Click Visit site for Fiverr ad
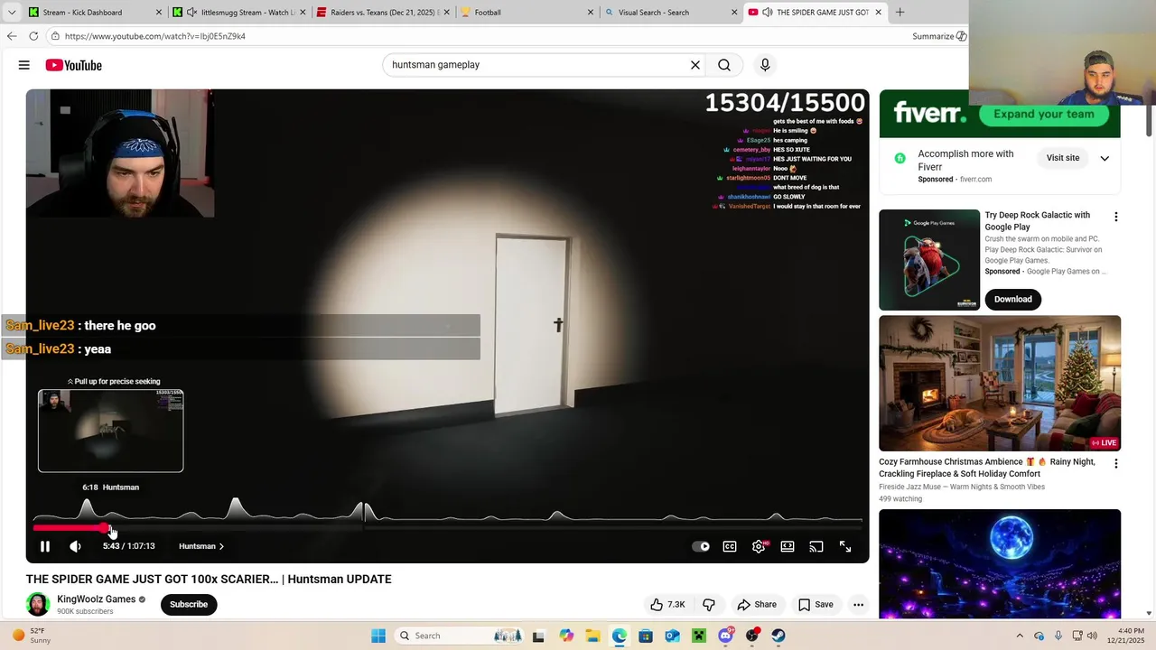The height and width of the screenshot is (650, 1156). click(1063, 158)
